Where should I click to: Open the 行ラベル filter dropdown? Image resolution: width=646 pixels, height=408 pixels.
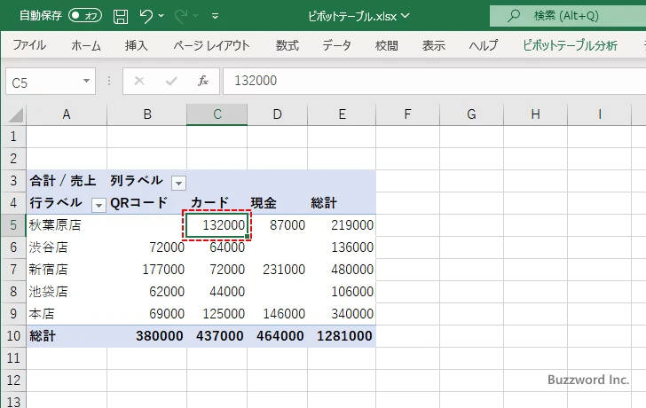point(98,205)
